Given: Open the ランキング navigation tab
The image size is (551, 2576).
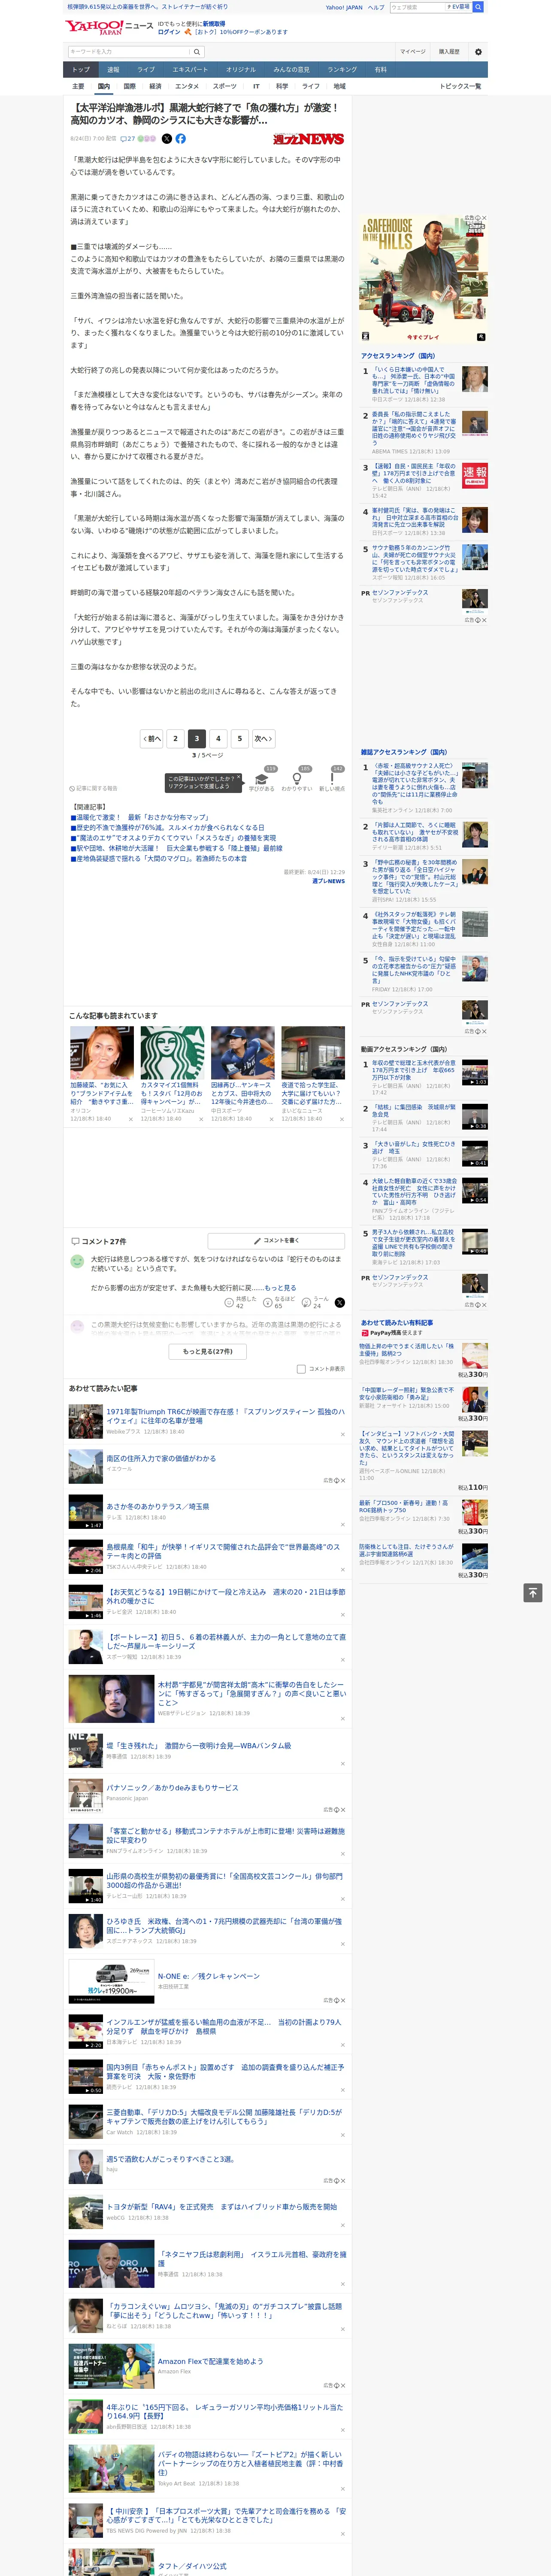Looking at the screenshot, I should [x=342, y=70].
